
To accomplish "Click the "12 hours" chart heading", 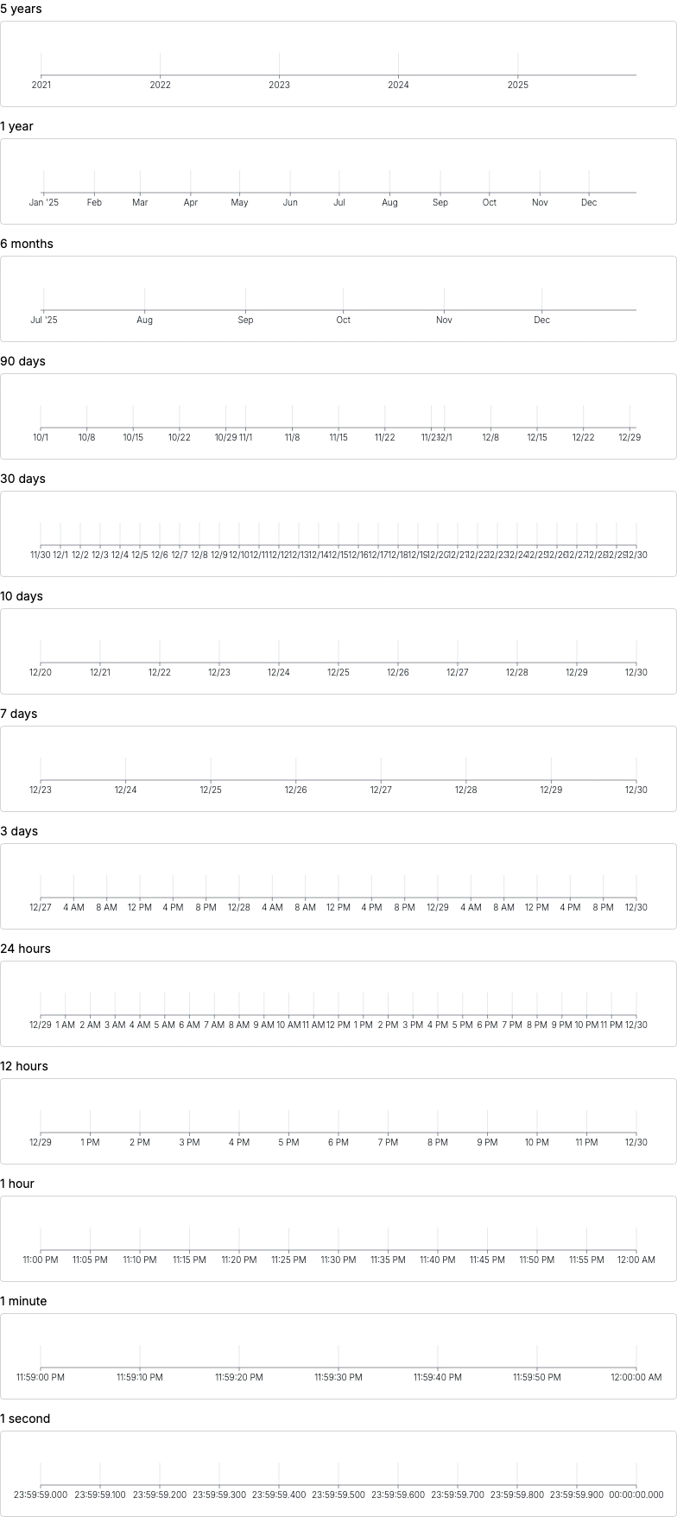I will [x=24, y=1066].
